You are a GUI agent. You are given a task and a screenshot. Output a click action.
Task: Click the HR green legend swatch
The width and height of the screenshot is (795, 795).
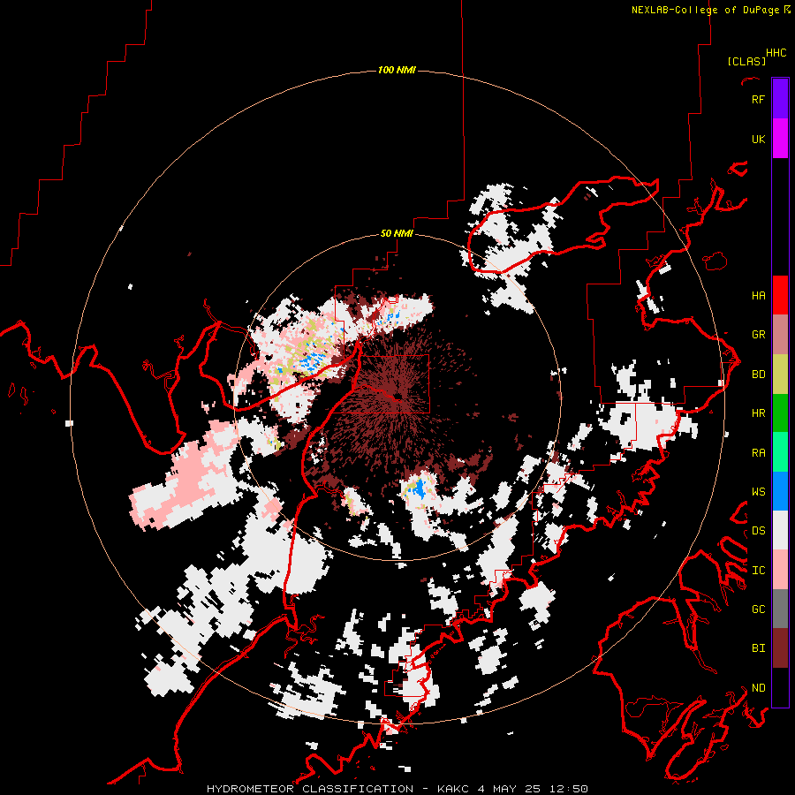[x=780, y=413]
